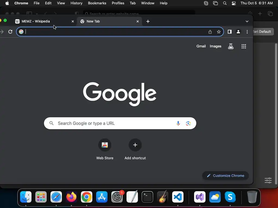
Task: Open the Web Store shortcut
Action: pyautogui.click(x=105, y=149)
